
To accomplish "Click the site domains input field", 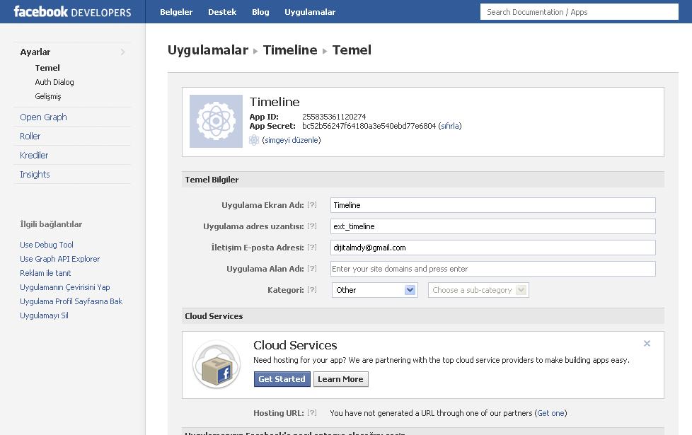I will click(493, 269).
